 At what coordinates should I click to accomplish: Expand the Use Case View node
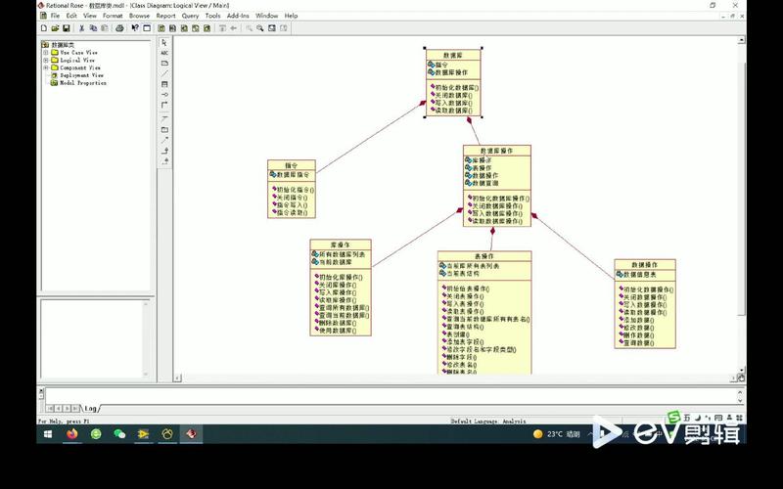[x=45, y=53]
